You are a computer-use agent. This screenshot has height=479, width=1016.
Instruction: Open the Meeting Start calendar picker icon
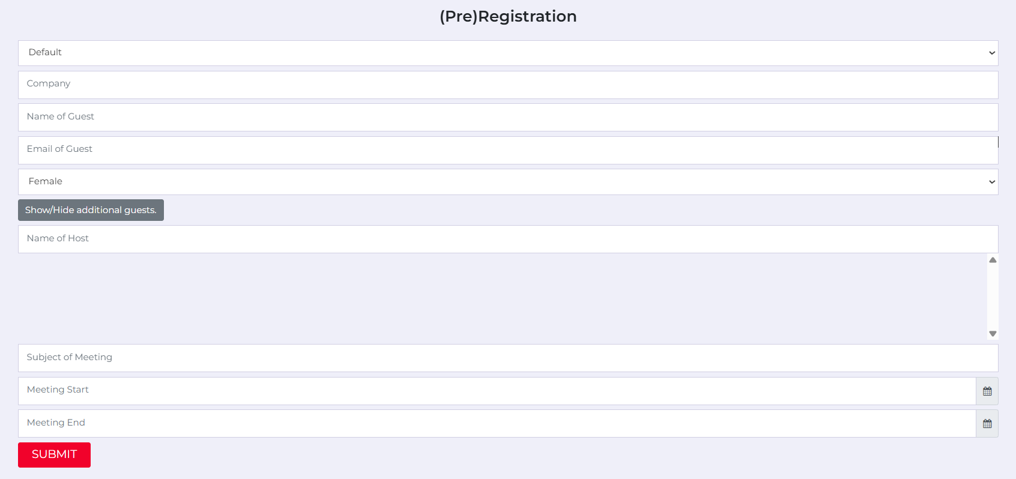987,391
